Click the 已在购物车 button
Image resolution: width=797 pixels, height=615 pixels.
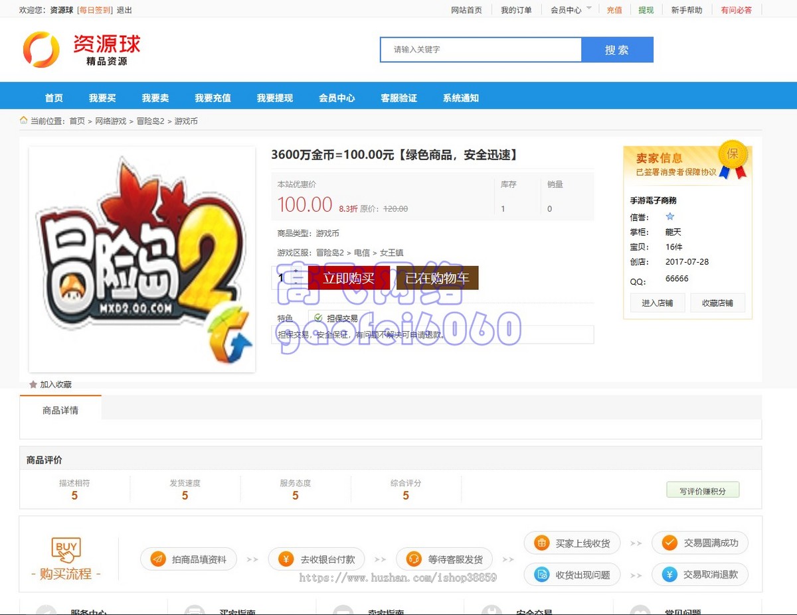pyautogui.click(x=438, y=278)
